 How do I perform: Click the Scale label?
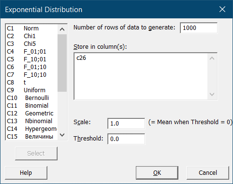point(82,122)
